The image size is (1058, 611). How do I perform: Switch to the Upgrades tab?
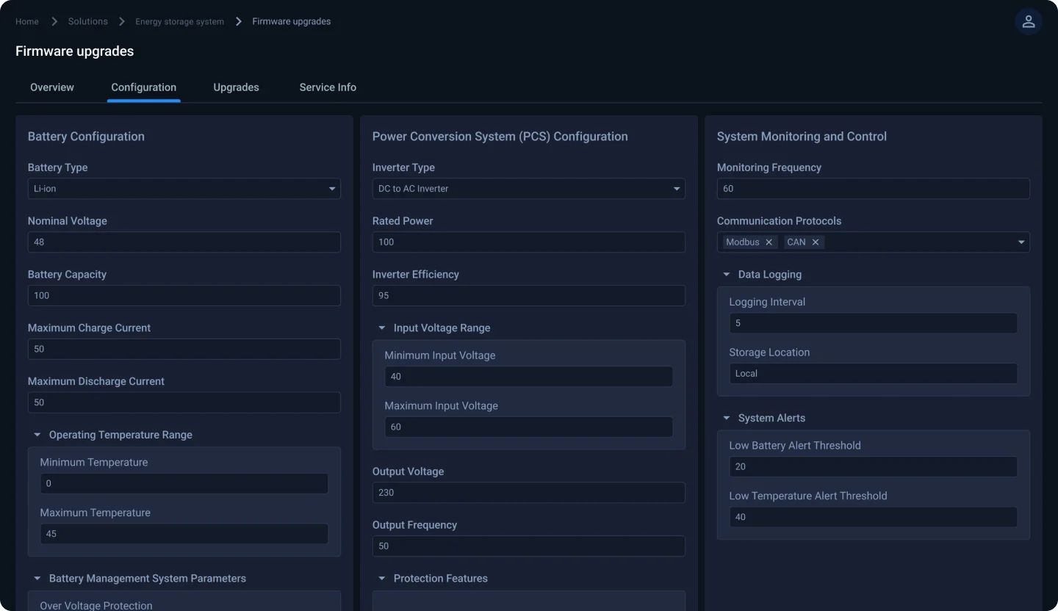(x=236, y=87)
